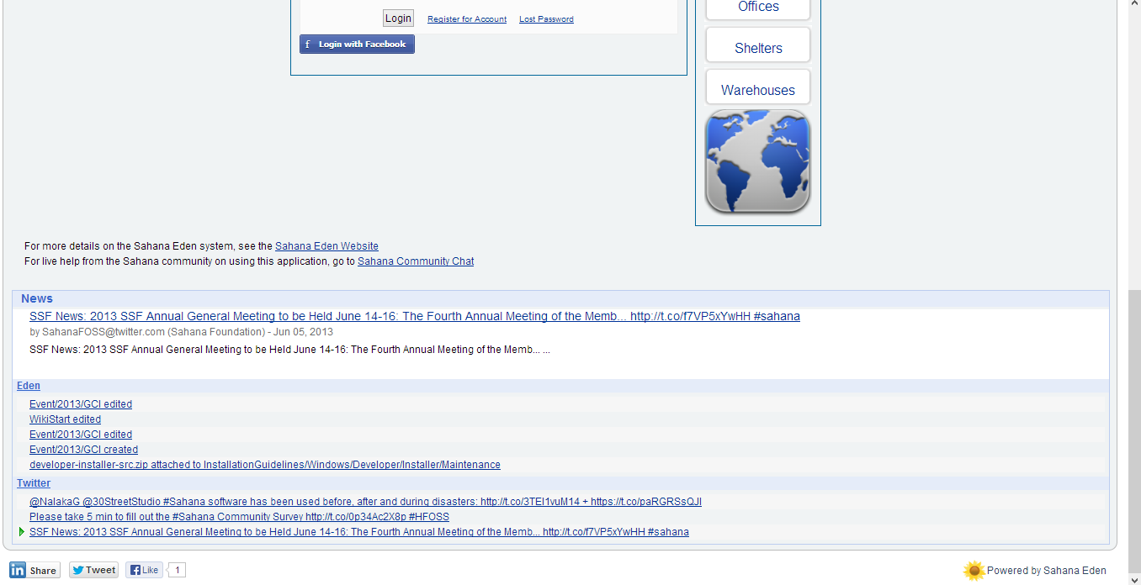Click the Facebook Like button

pyautogui.click(x=145, y=570)
